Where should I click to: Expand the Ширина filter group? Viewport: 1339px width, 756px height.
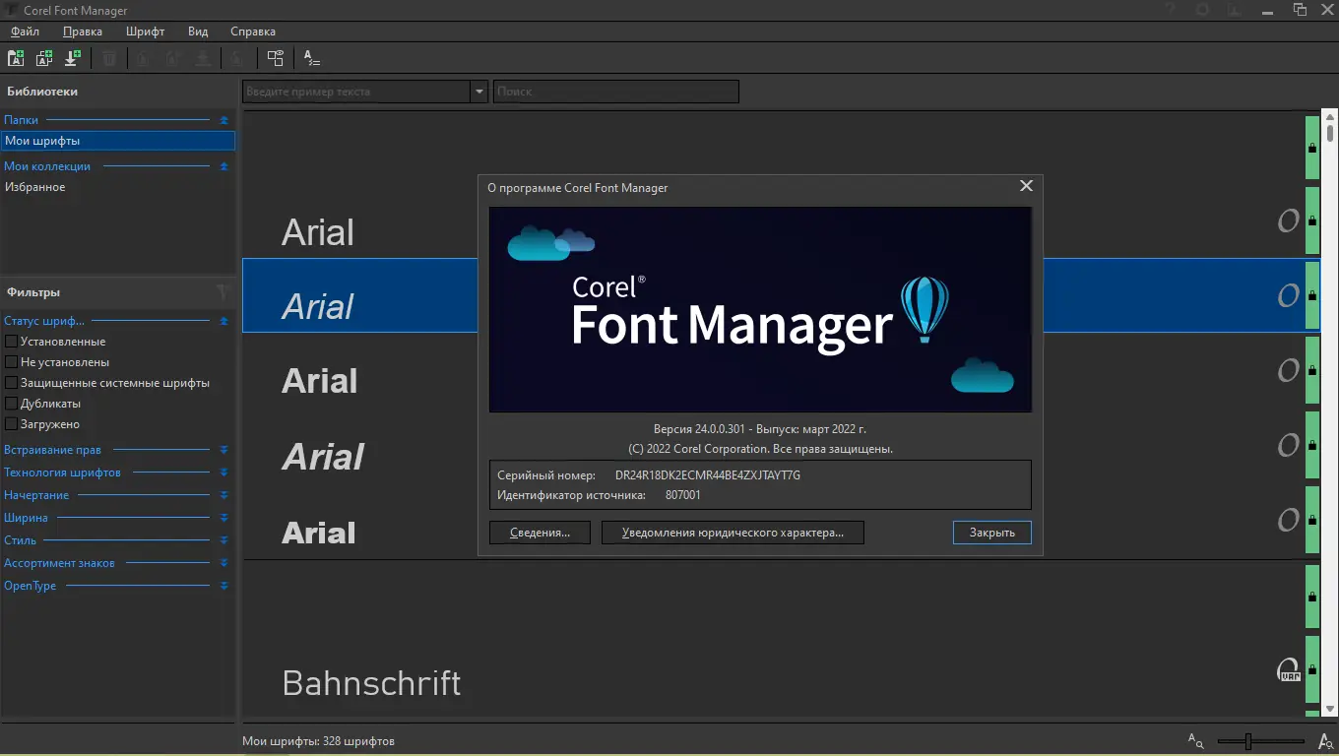tap(223, 518)
